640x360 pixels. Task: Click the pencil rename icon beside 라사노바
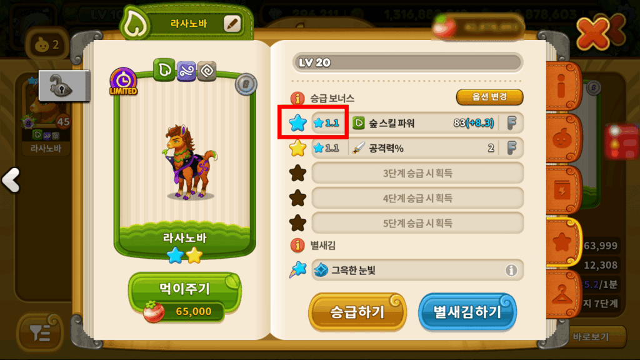pos(232,24)
